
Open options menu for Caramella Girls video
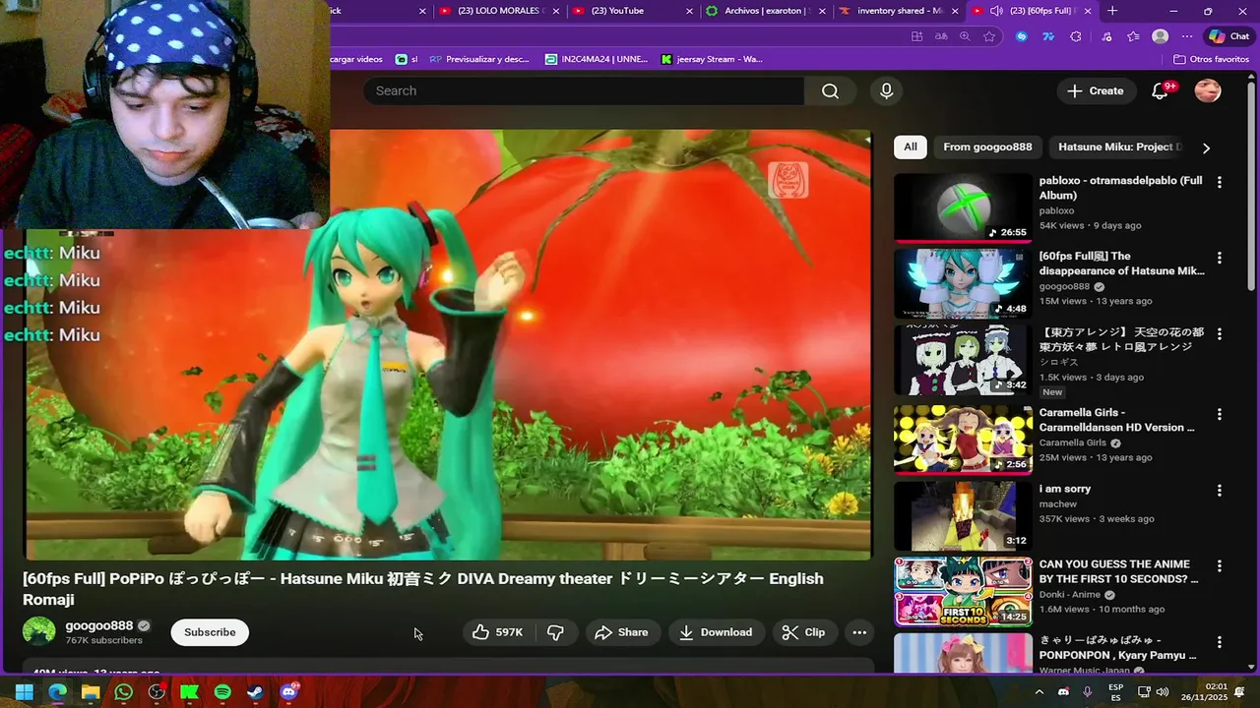[x=1219, y=414]
